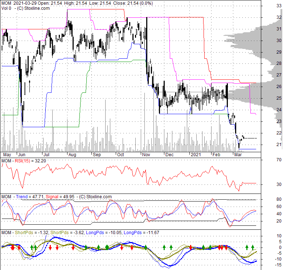The height and width of the screenshot is (270, 283).
Task: Click the May label on the date axis
Action: point(7,155)
